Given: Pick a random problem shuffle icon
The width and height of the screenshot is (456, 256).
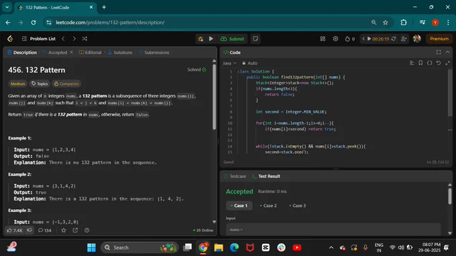Looking at the screenshot, I should [84, 39].
